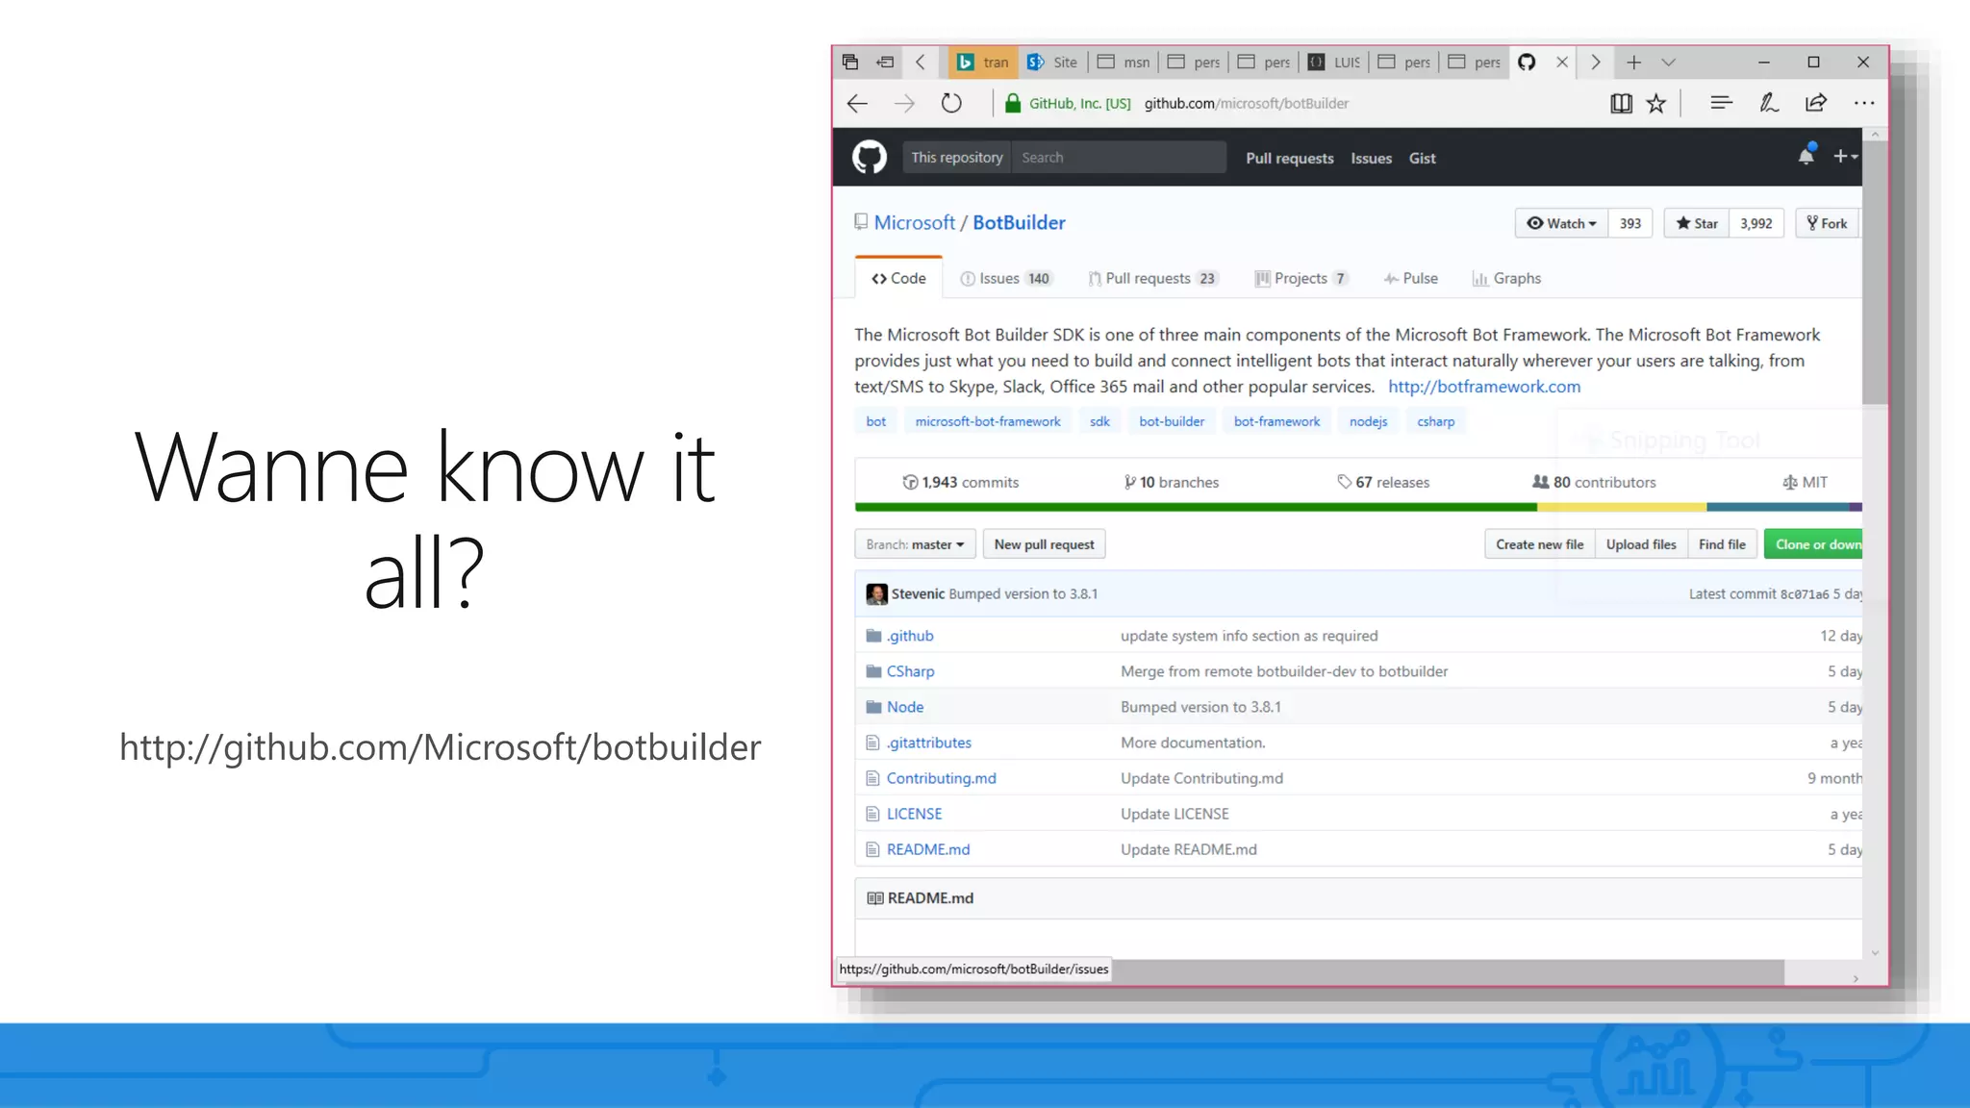Switch to the LUIS tab

pos(1334,63)
